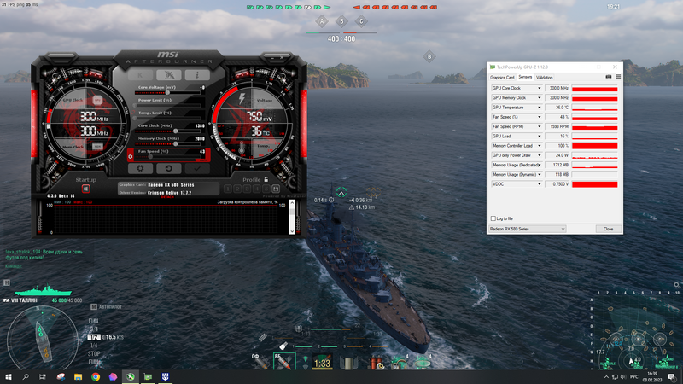The height and width of the screenshot is (384, 683).
Task: Open Task View on the taskbar
Action: tap(42, 377)
